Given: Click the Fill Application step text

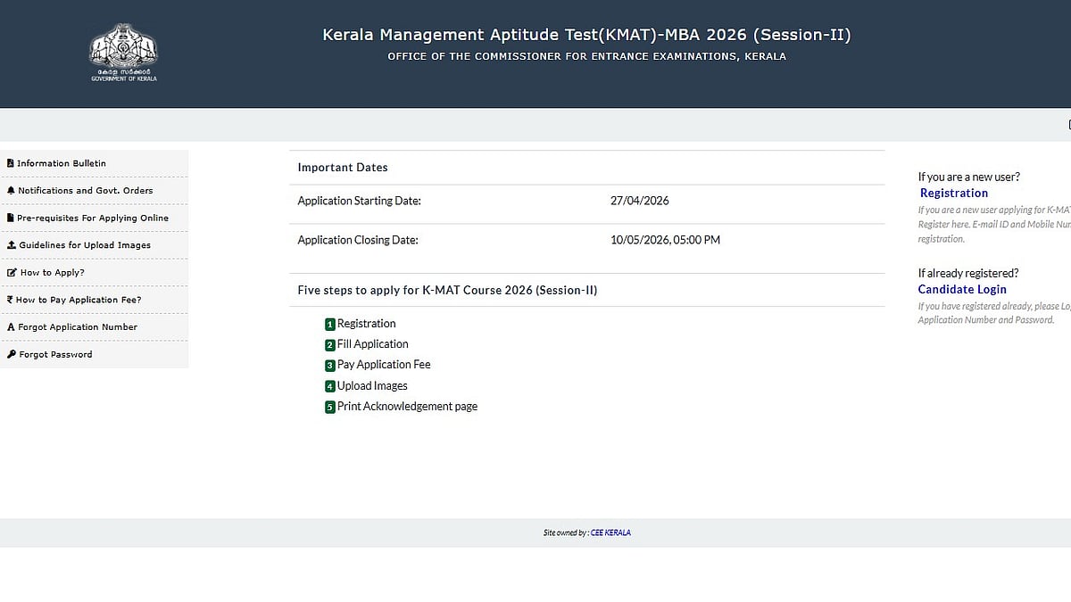Looking at the screenshot, I should point(372,344).
